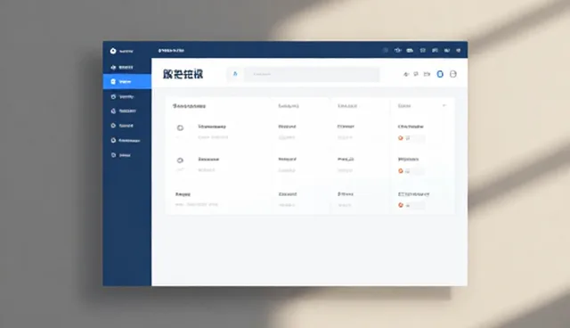Open the bottom-most sidebar menu item

pos(121,155)
